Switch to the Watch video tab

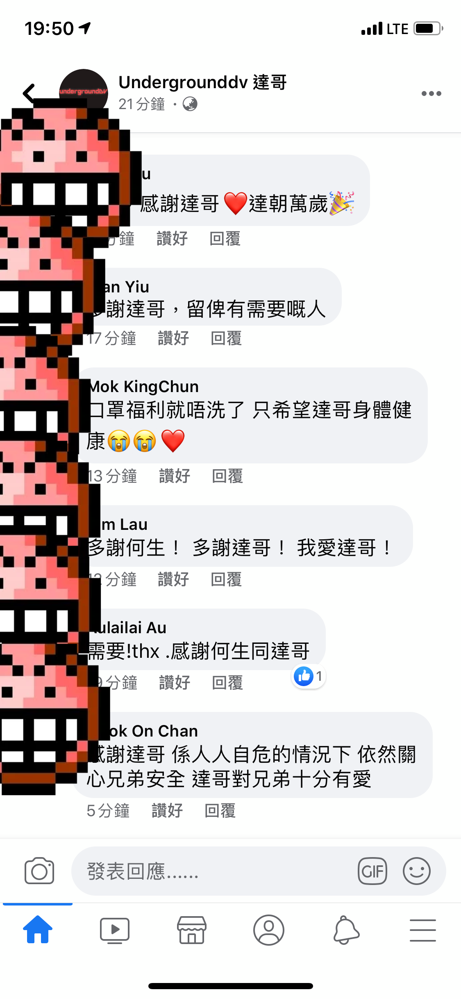click(x=115, y=930)
